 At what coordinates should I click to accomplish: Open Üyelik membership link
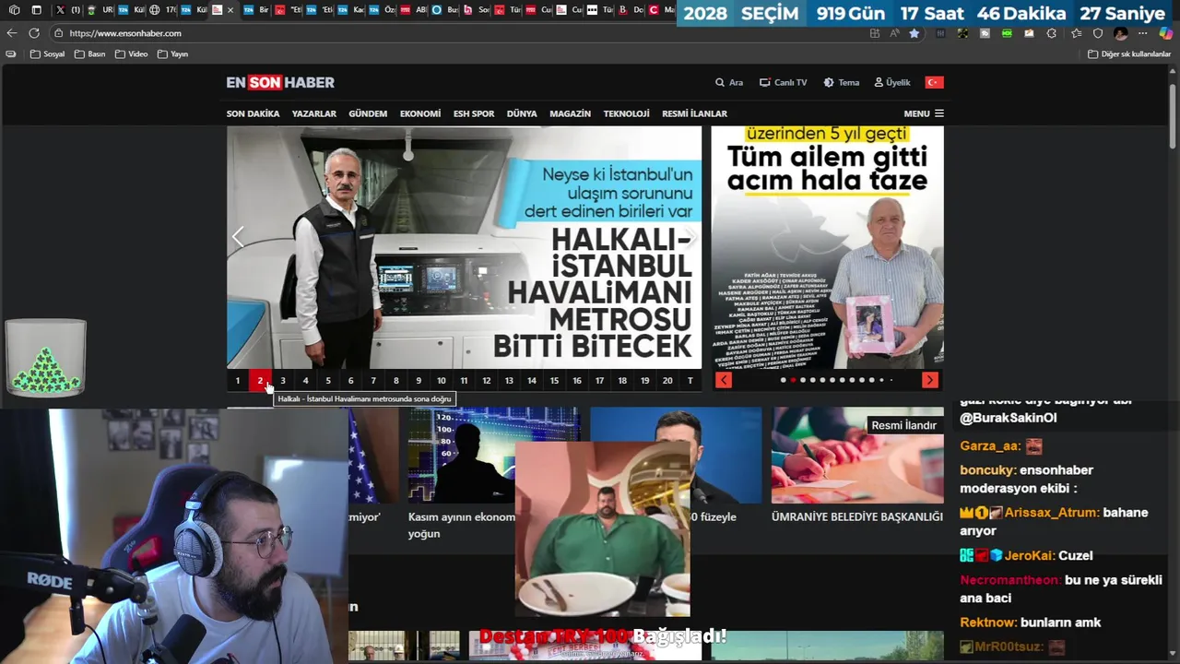click(x=892, y=82)
